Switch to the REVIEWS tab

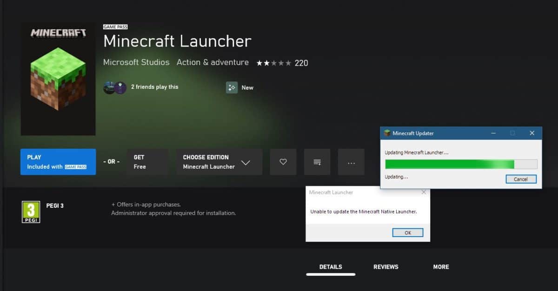[386, 267]
